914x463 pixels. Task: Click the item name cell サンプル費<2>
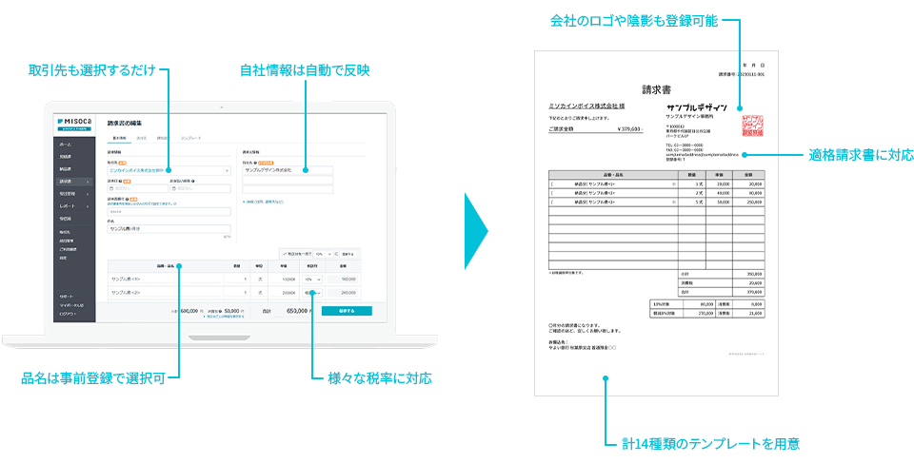click(166, 293)
